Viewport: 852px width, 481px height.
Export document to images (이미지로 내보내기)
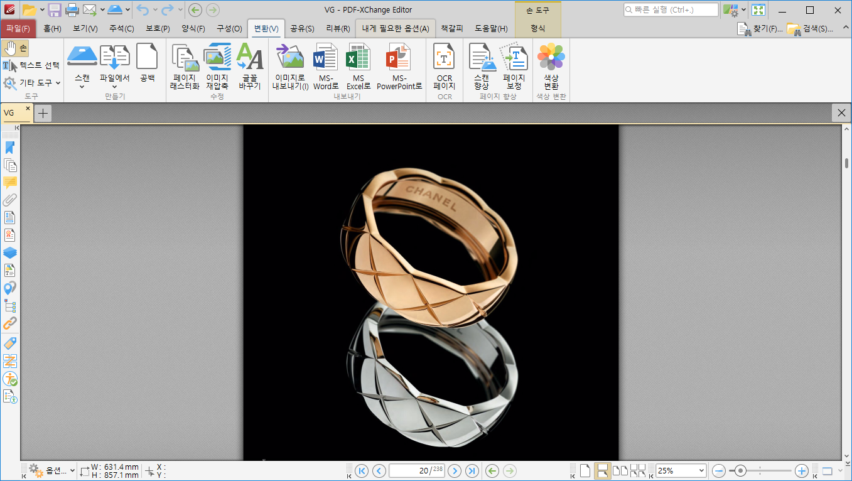tap(290, 67)
